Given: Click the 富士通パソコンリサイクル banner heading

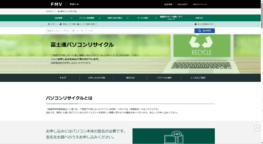Looking at the screenshot, I should (82, 45).
